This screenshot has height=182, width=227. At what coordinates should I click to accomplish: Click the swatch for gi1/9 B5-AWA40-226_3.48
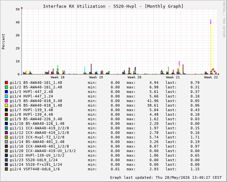(6, 119)
